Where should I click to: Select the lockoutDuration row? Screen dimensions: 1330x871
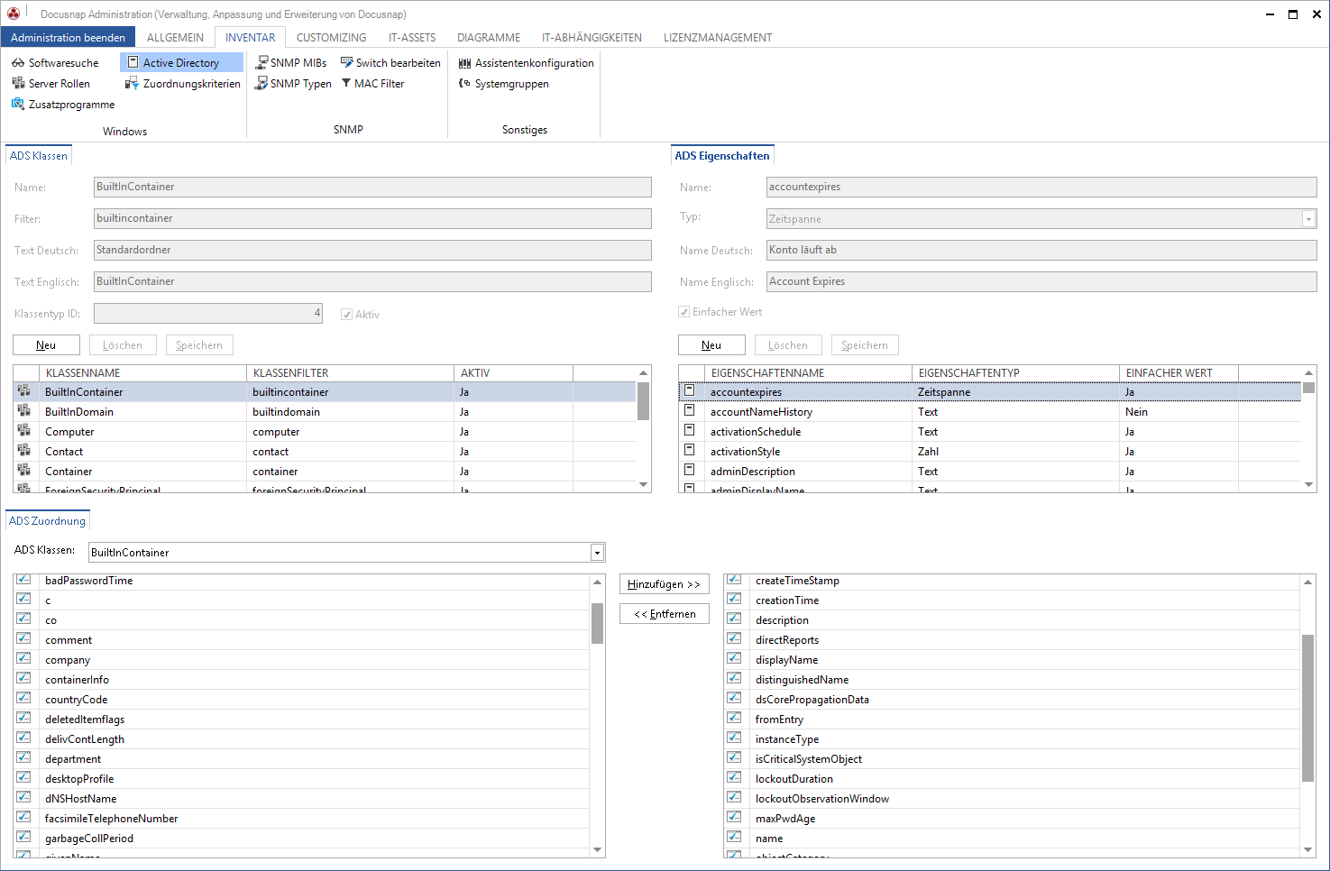point(1012,779)
